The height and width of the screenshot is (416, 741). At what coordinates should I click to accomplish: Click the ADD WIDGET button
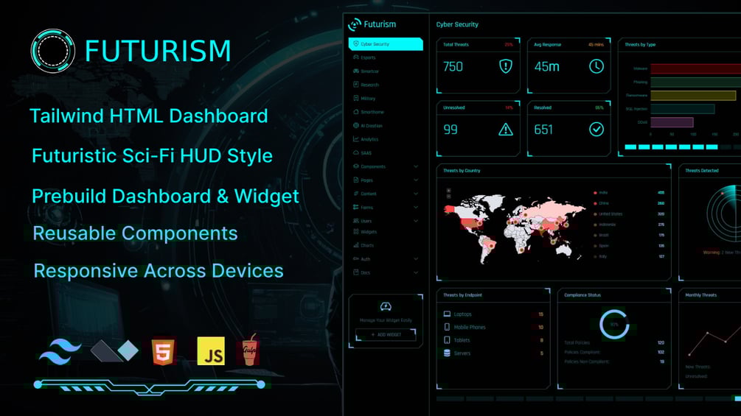point(386,334)
